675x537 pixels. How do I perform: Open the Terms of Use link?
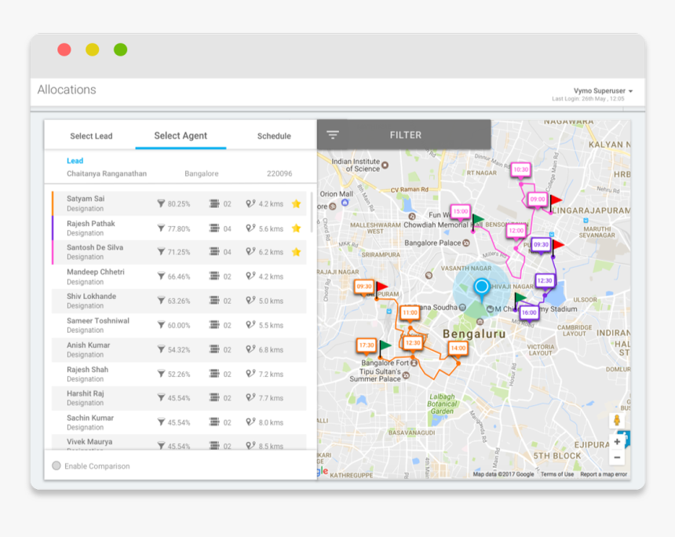556,474
